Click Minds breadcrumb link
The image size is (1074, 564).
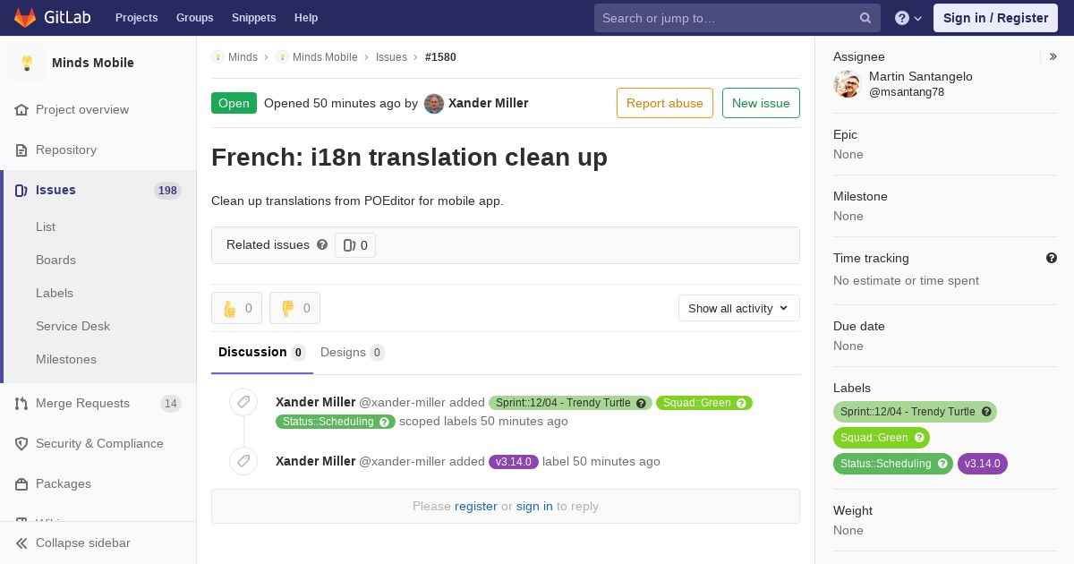click(x=243, y=56)
